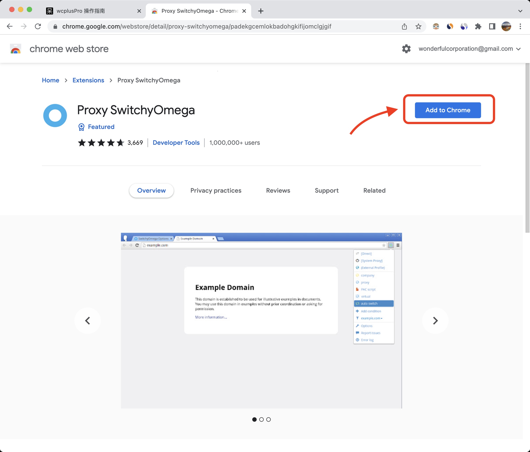Open the Extensions puzzle piece menu

478,27
